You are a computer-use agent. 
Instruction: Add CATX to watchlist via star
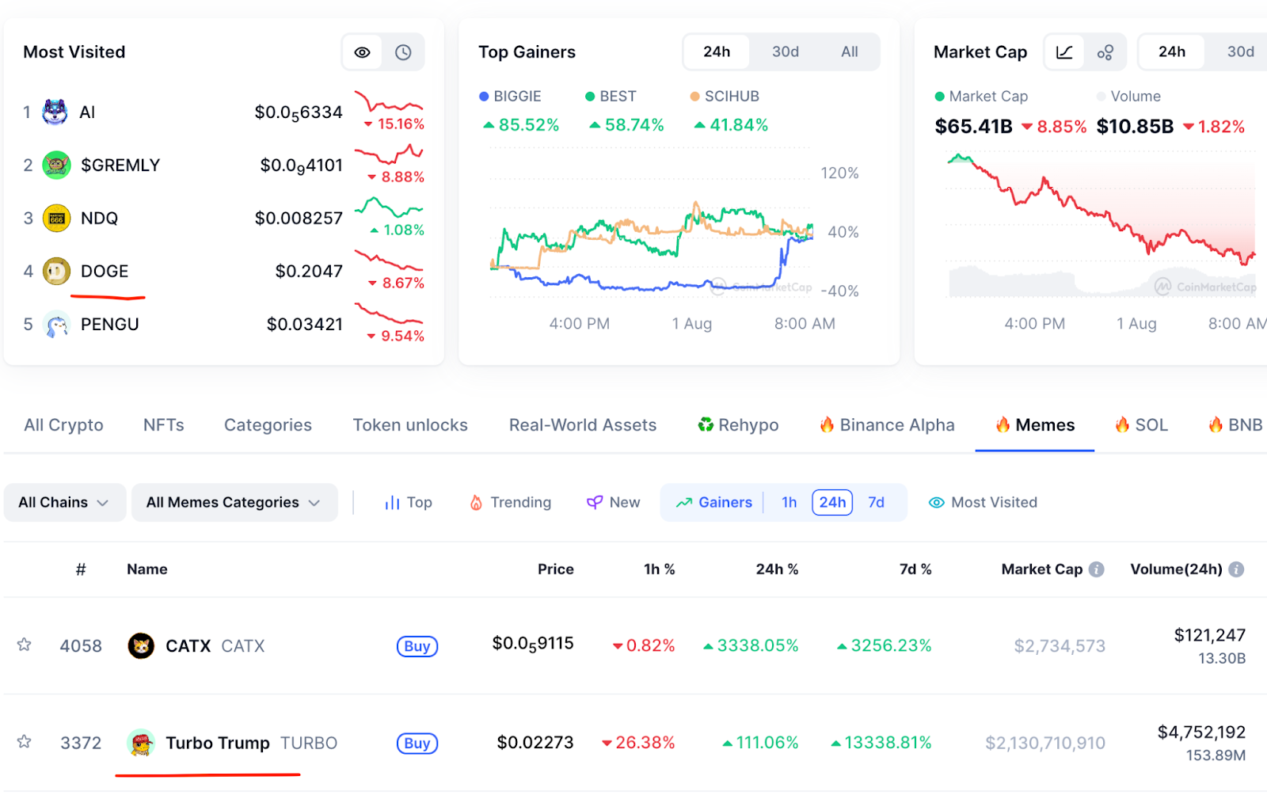click(24, 645)
